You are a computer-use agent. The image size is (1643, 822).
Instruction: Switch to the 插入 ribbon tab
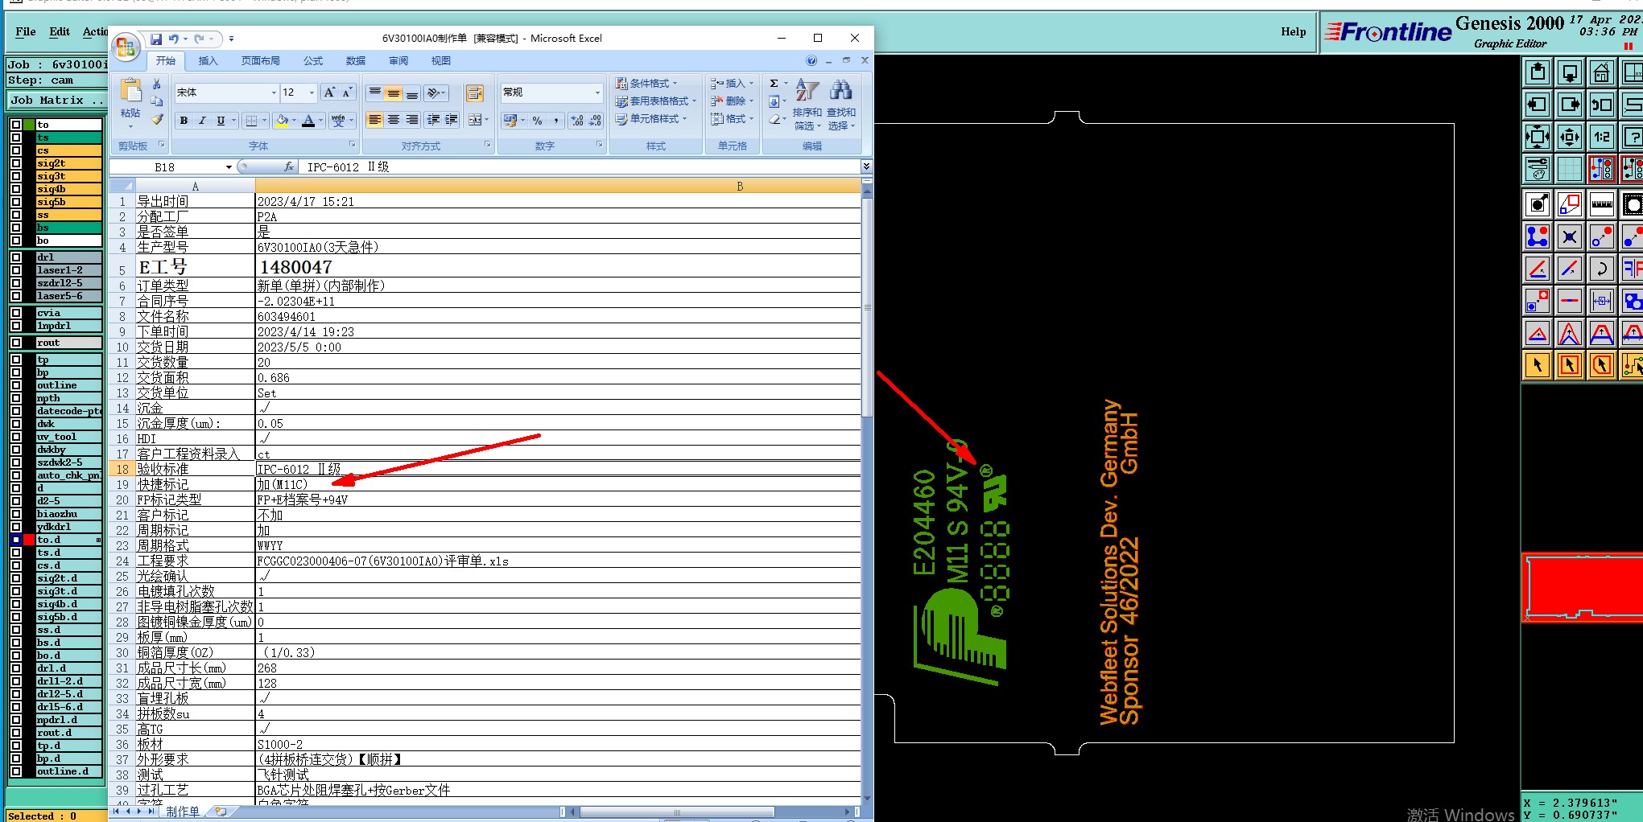pyautogui.click(x=208, y=61)
